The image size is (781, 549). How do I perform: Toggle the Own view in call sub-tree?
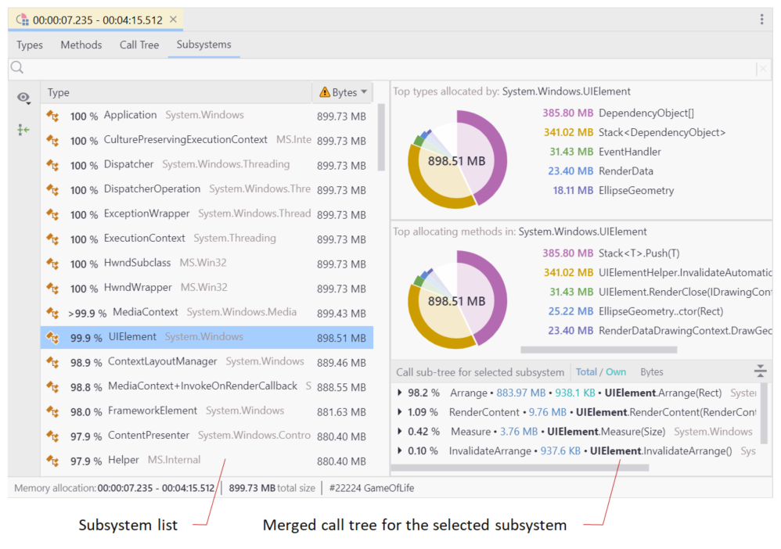click(x=616, y=372)
